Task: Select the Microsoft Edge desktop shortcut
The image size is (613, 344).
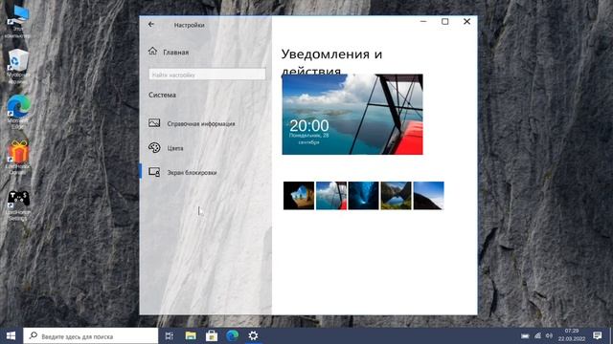Action: point(18,112)
